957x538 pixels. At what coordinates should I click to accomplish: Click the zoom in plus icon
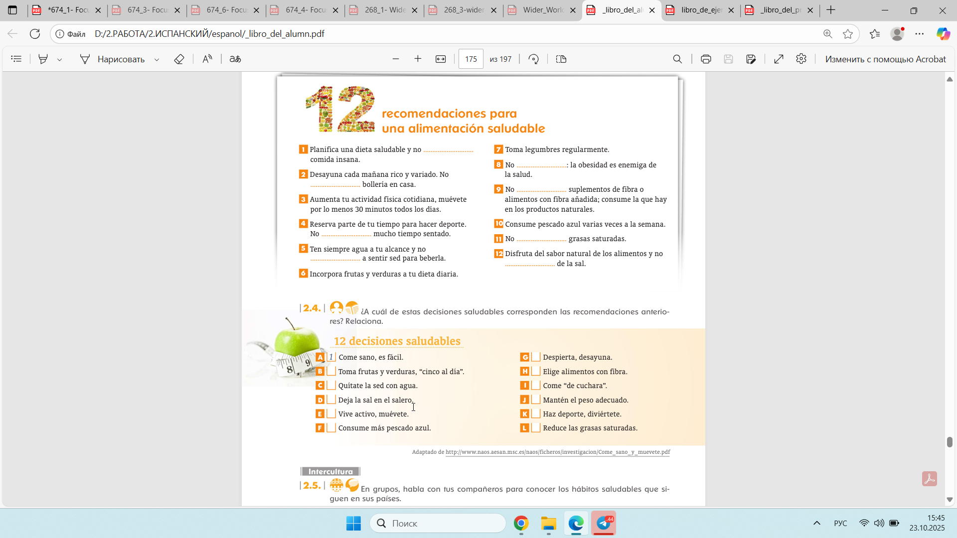418,59
